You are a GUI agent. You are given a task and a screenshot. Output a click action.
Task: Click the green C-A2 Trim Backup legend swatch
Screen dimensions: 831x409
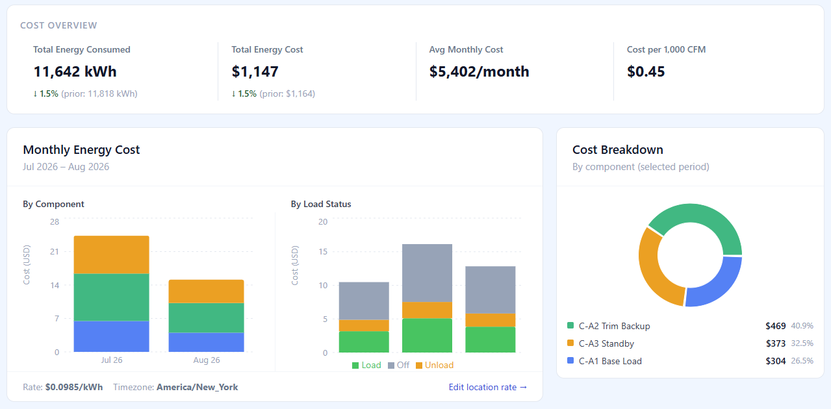click(570, 326)
